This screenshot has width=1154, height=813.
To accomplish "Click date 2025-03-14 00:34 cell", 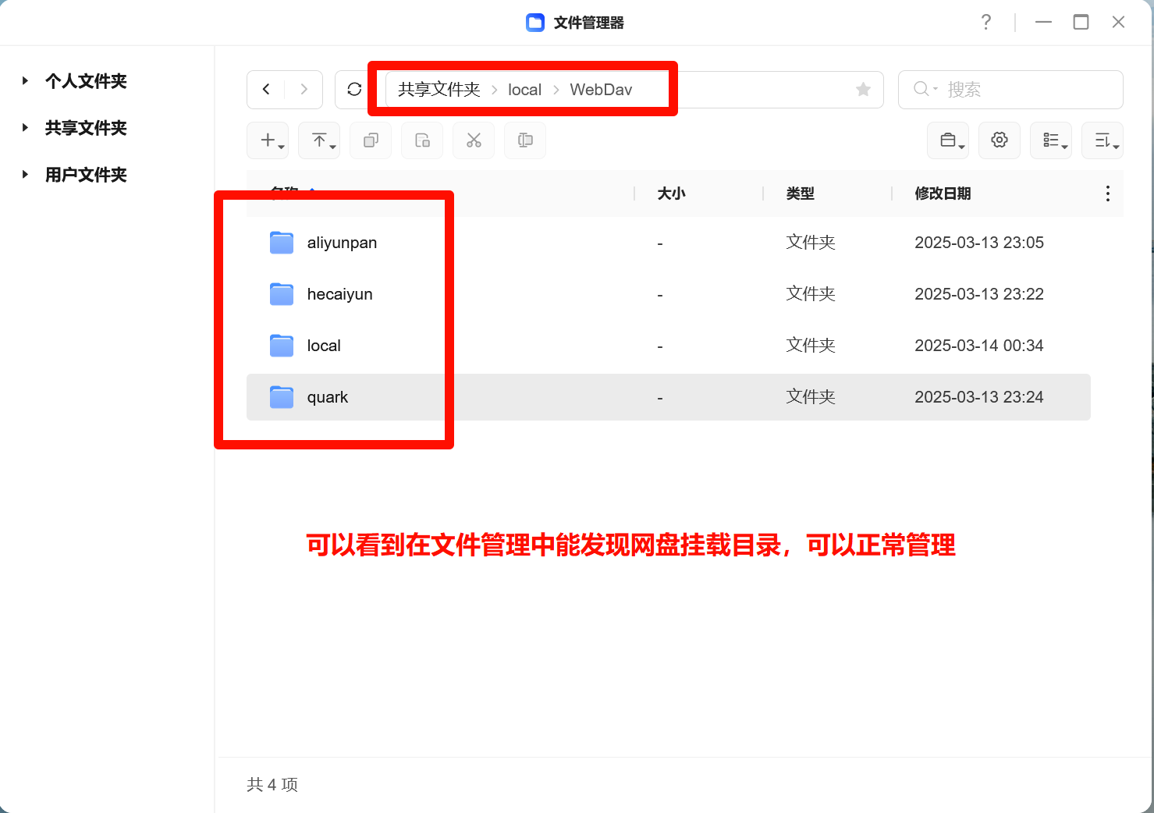I will [x=979, y=346].
